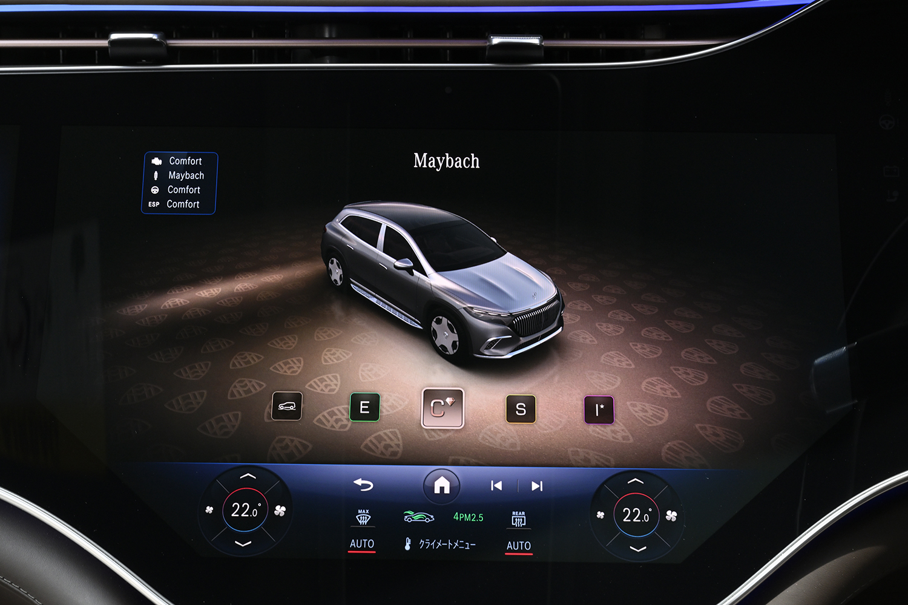The image size is (908, 605).
Task: Go to the home screen
Action: (x=442, y=485)
